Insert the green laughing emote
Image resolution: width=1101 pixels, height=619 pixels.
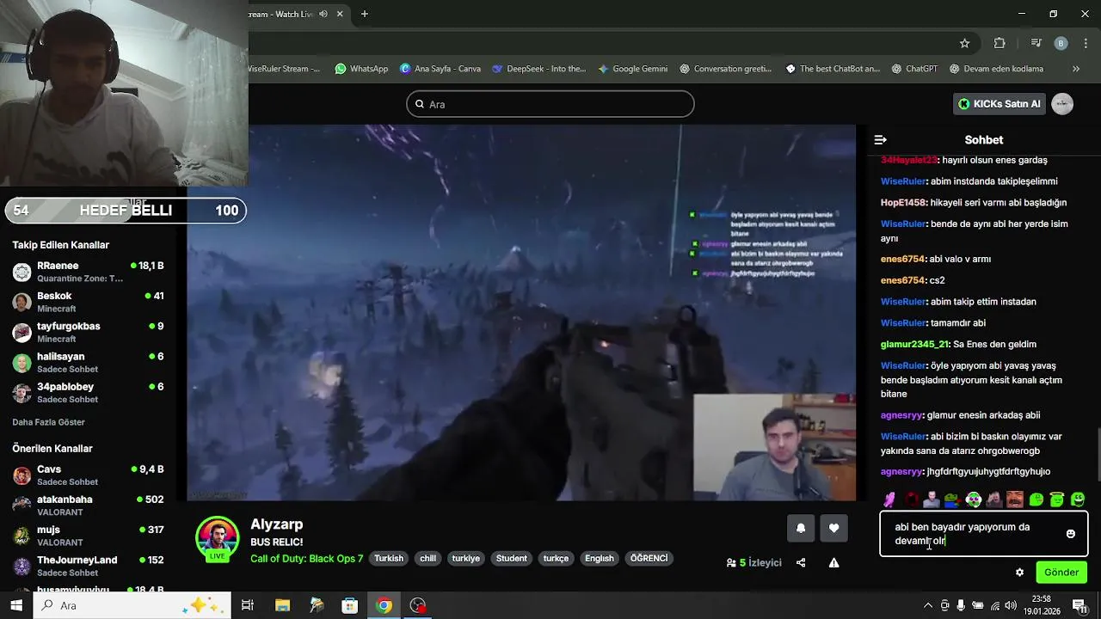pos(1078,499)
